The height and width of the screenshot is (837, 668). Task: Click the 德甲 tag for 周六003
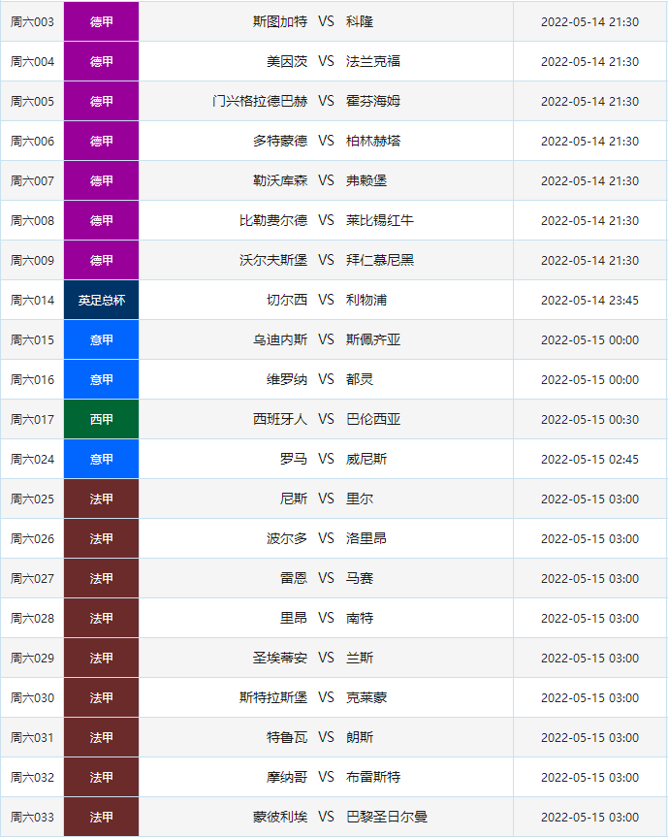click(x=102, y=22)
